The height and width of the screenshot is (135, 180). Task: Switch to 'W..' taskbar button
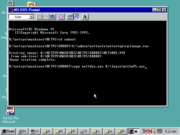pos(35,131)
